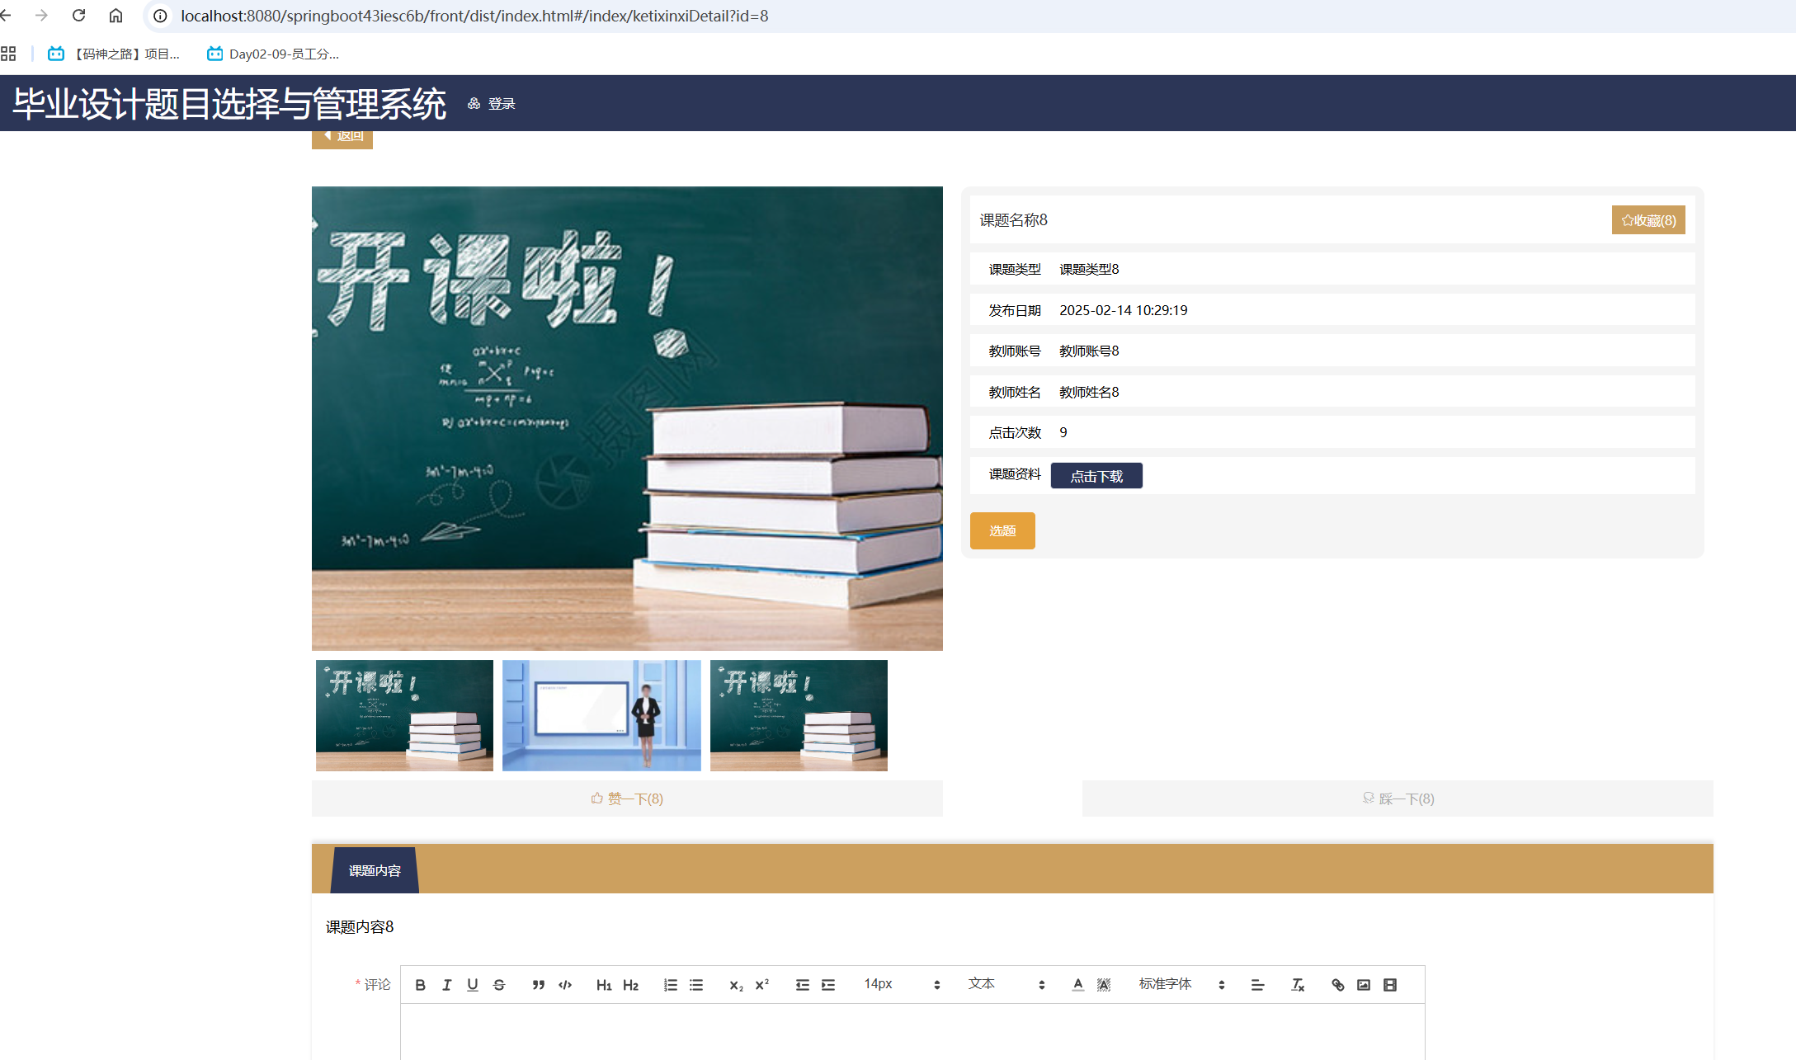Click the strikethrough formatting icon
The width and height of the screenshot is (1796, 1060).
coord(499,985)
